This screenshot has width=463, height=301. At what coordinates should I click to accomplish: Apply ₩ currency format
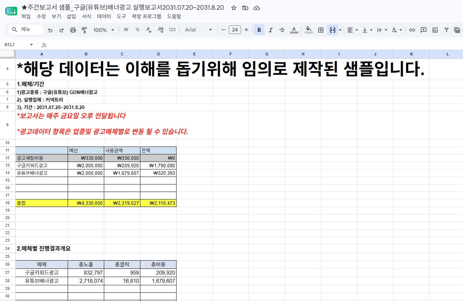point(126,30)
